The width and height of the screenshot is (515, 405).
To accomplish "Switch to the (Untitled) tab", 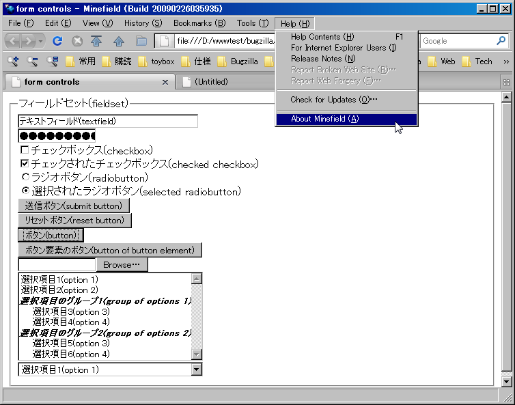I will (225, 82).
